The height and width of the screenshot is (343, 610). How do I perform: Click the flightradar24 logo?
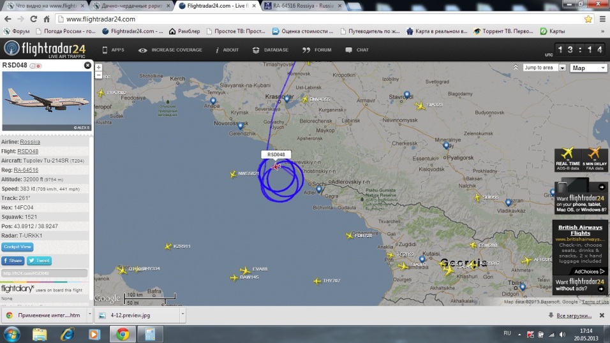point(45,49)
